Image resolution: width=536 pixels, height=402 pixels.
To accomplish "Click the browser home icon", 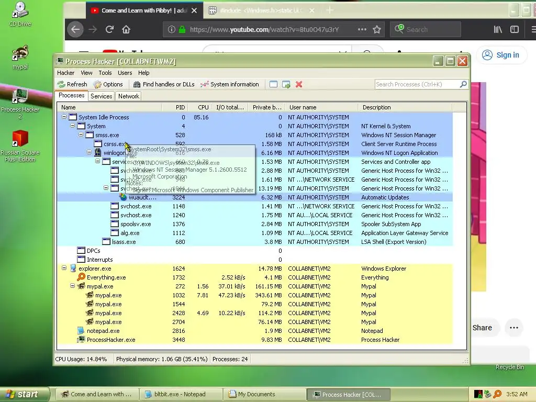I will click(126, 29).
